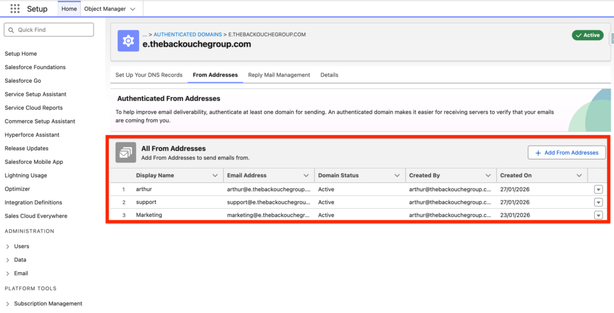Click the gear icon beside the domain name
This screenshot has width=614, height=313.
pyautogui.click(x=128, y=41)
